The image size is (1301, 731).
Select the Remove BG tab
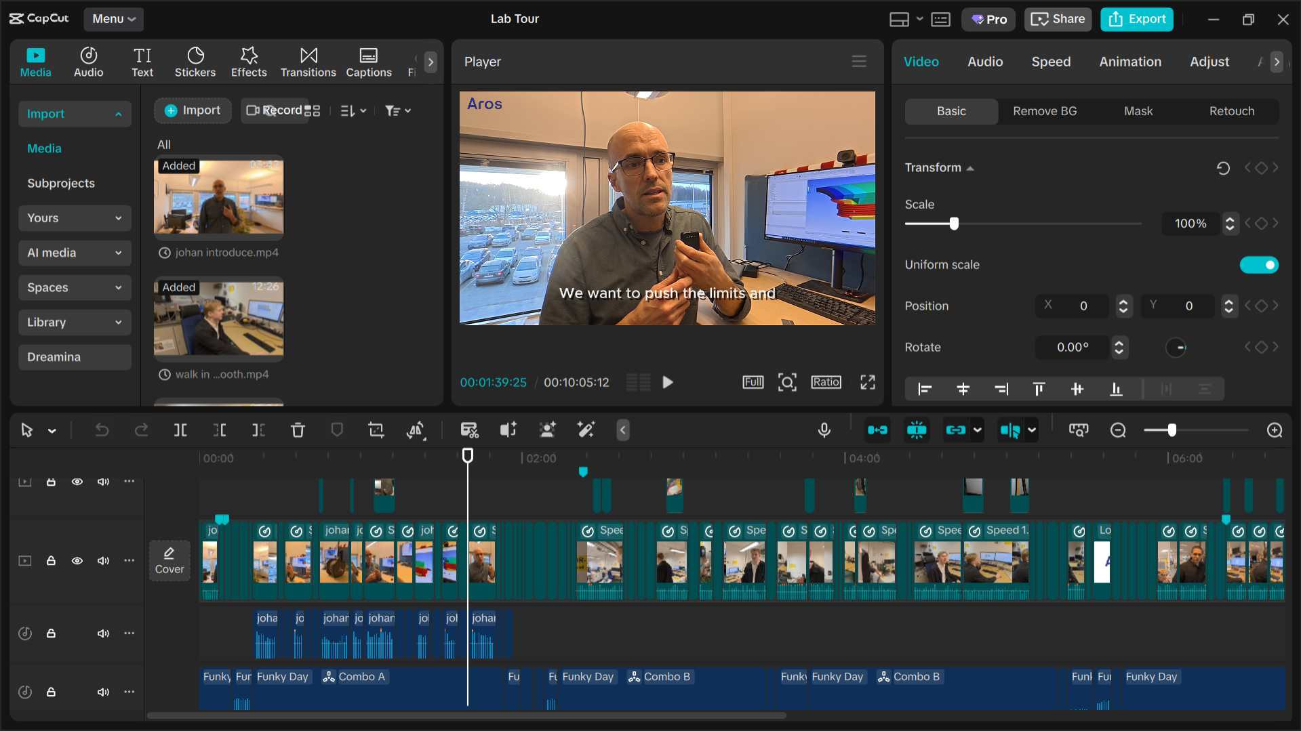click(x=1045, y=111)
